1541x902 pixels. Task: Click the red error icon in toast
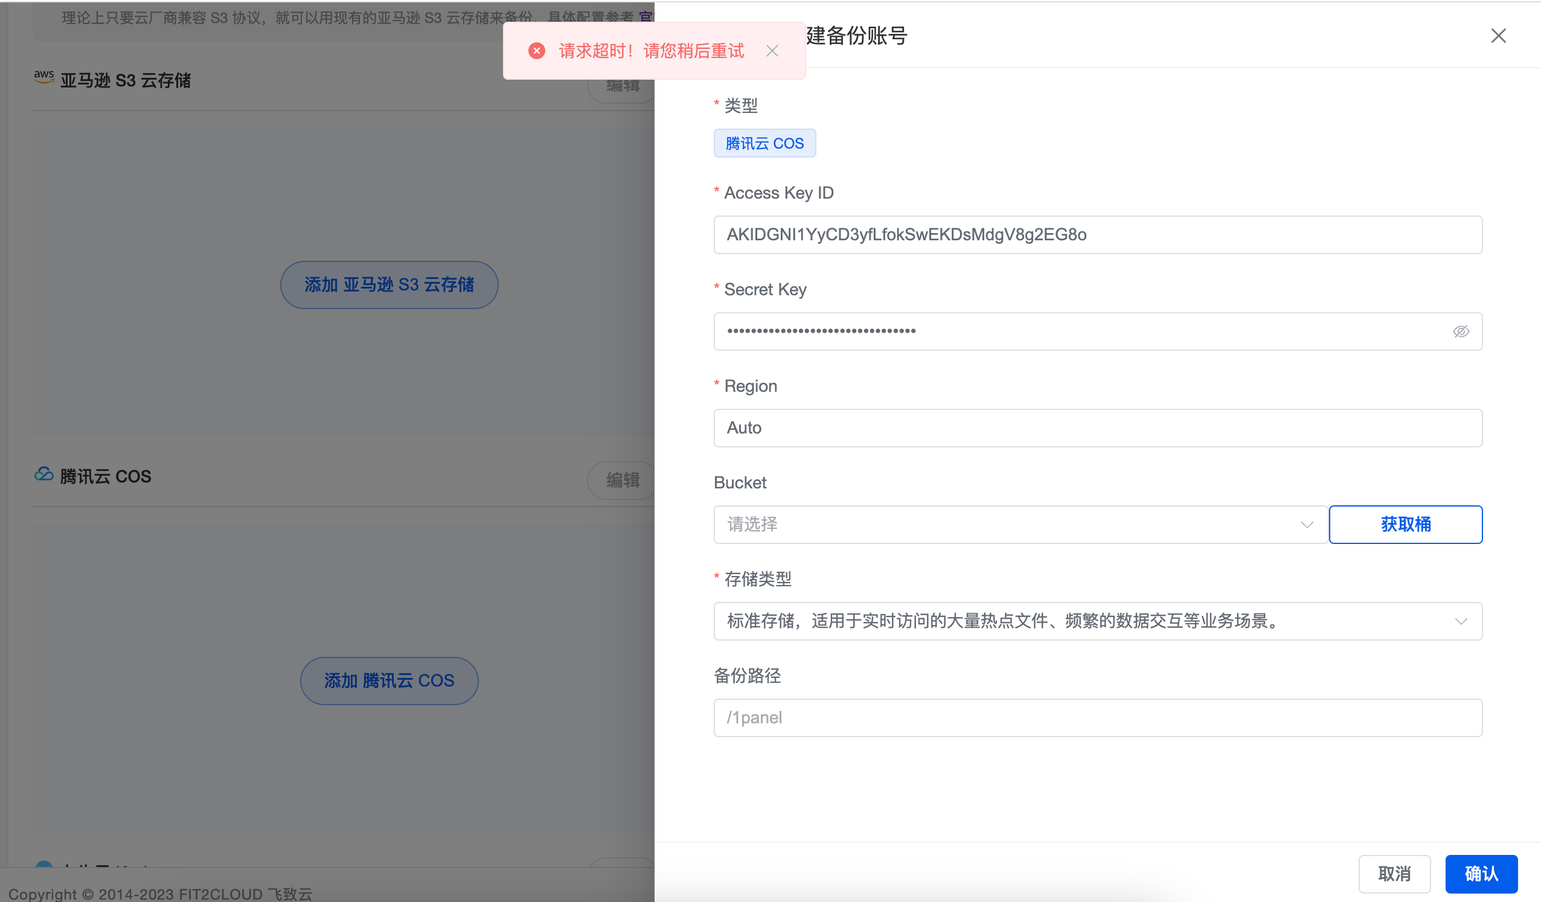tap(537, 51)
